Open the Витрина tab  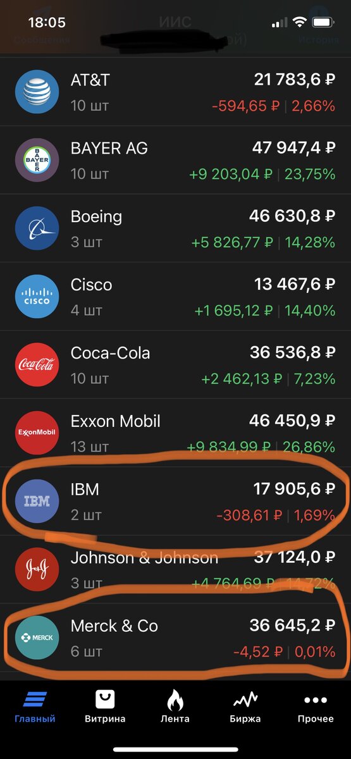pyautogui.click(x=105, y=707)
